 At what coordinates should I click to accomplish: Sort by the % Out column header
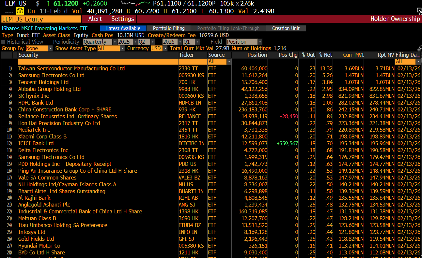click(307, 55)
